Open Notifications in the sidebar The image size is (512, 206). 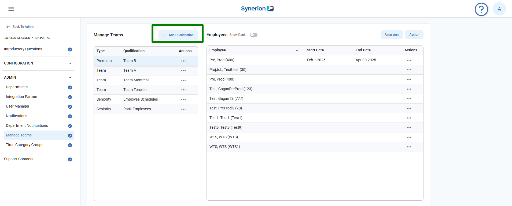pos(16,116)
